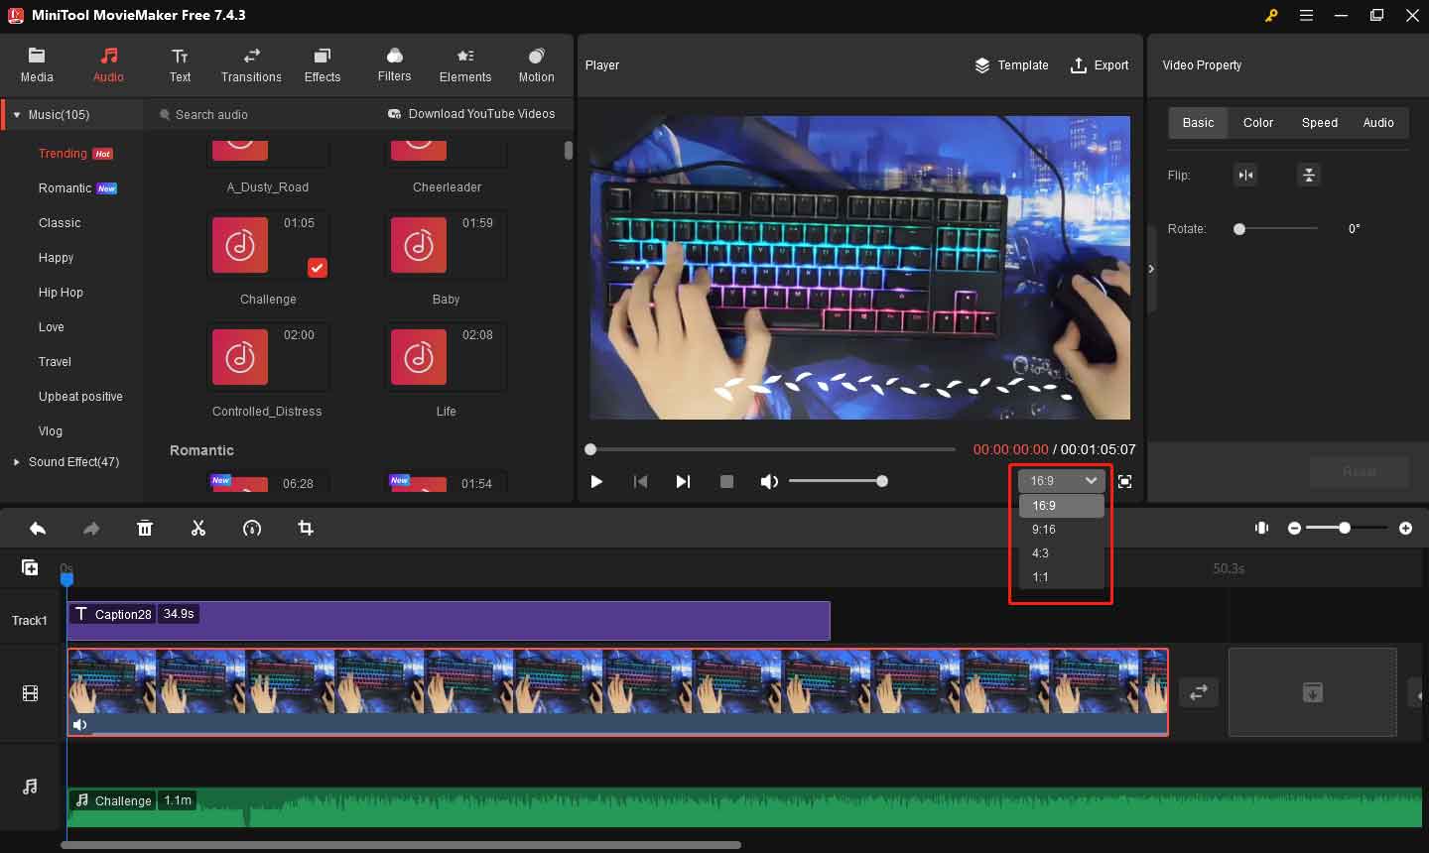Jump to previous frame

tap(640, 482)
